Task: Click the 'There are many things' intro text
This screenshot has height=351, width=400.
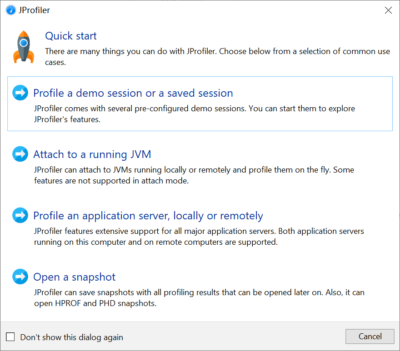Action: [x=217, y=57]
